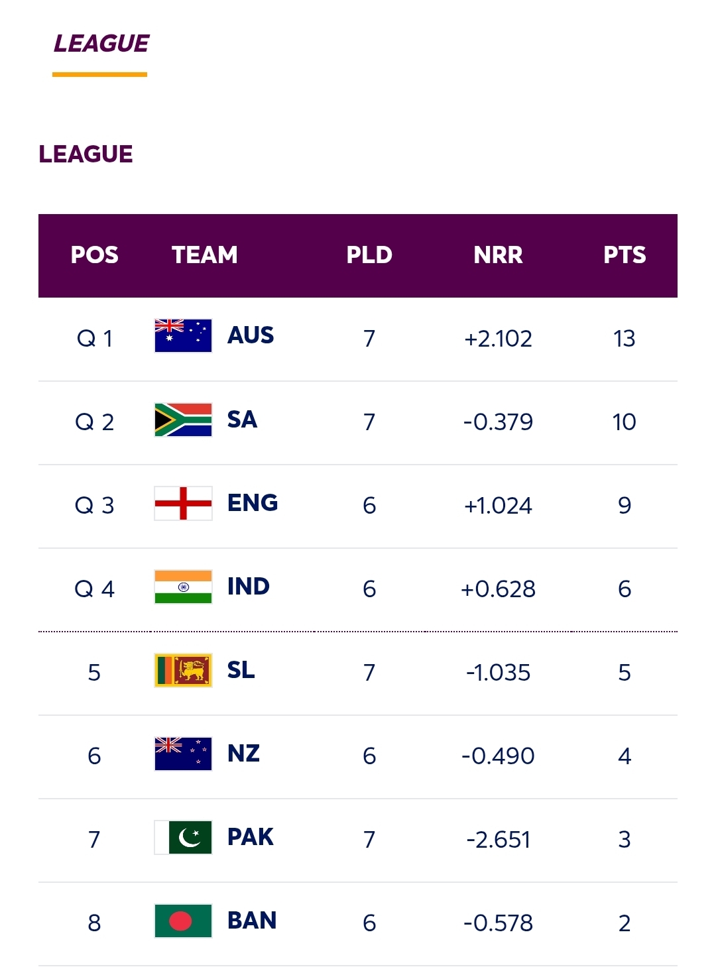Click the TEAM column header
The height and width of the screenshot is (969, 716).
[204, 255]
